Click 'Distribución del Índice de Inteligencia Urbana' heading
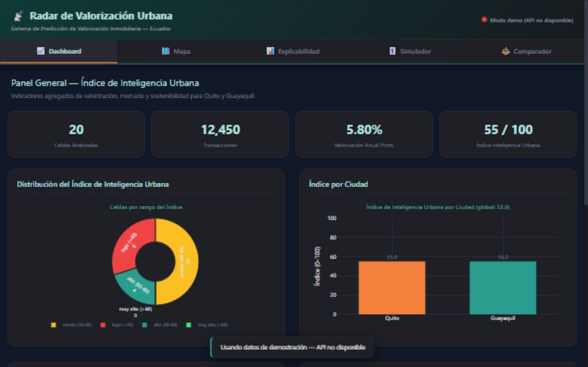 92,184
